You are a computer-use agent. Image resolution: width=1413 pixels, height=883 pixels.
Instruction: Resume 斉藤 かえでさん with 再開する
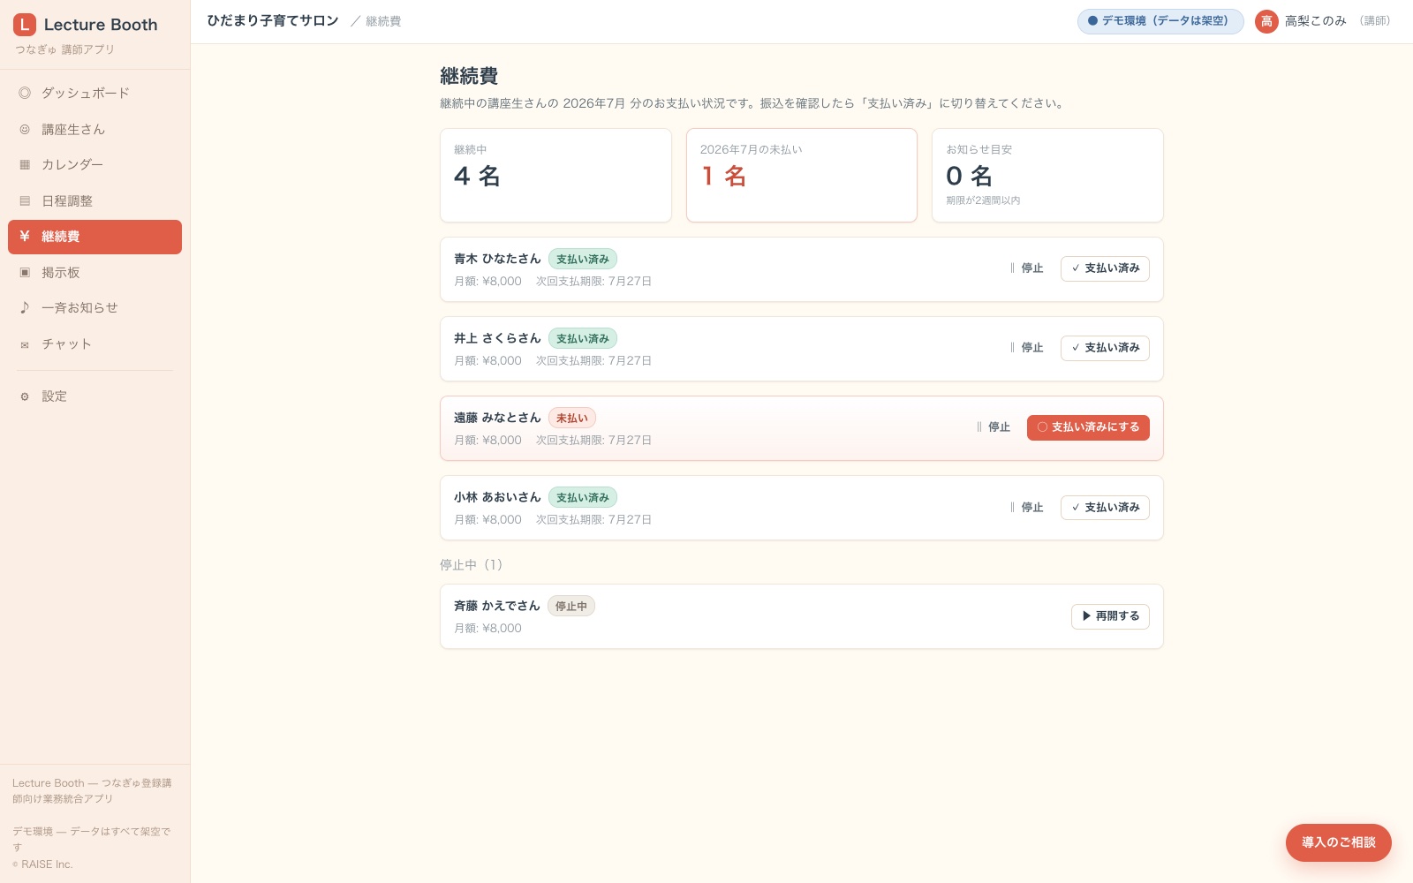(1110, 616)
